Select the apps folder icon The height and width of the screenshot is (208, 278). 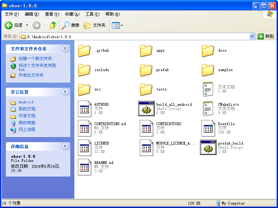click(x=146, y=51)
